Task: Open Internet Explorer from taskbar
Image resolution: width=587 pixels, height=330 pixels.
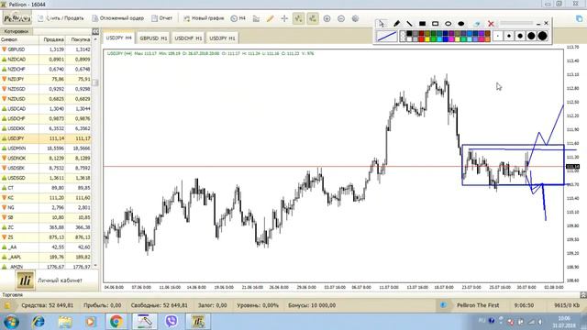Action: pyautogui.click(x=39, y=322)
